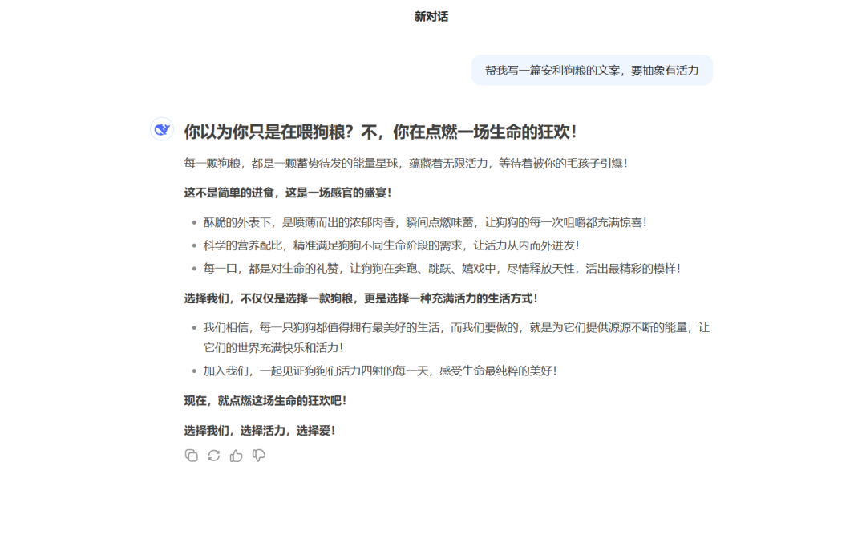Click the closing line 选择我们，选择活力，选择爱
This screenshot has width=866, height=535.
[x=261, y=430]
